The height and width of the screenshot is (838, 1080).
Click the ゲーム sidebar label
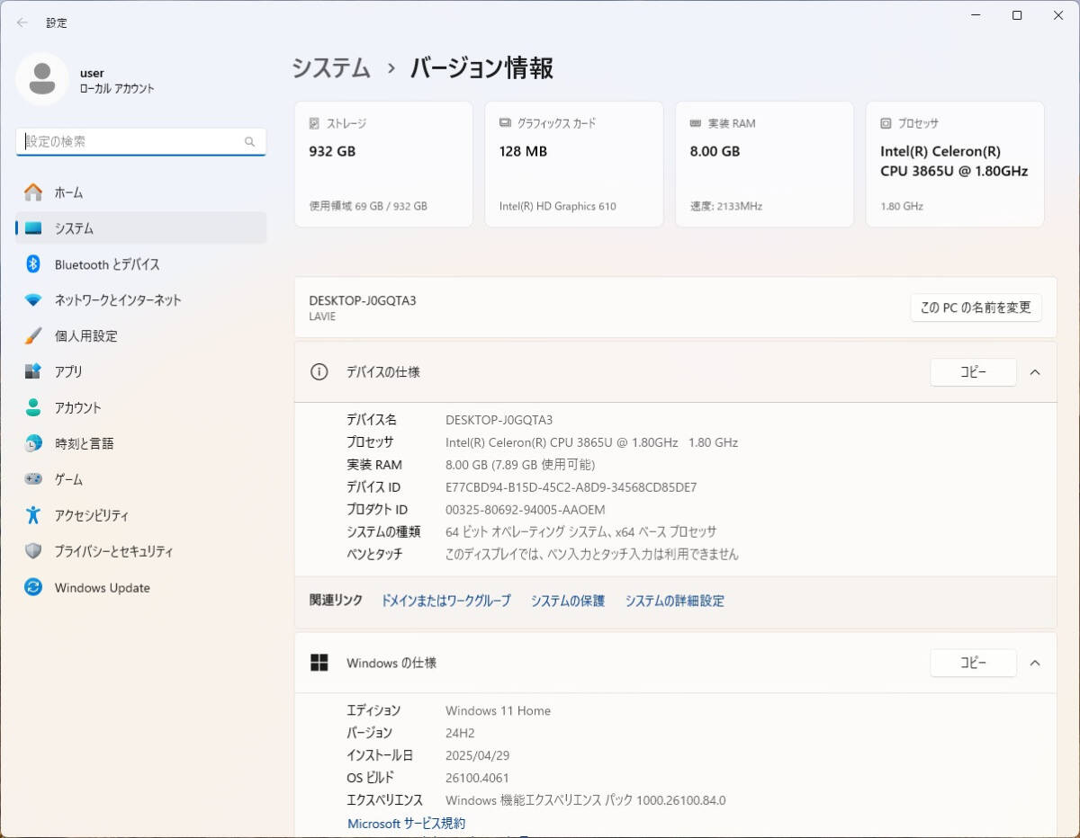click(68, 479)
